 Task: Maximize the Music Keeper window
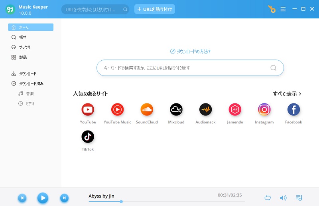click(303, 9)
